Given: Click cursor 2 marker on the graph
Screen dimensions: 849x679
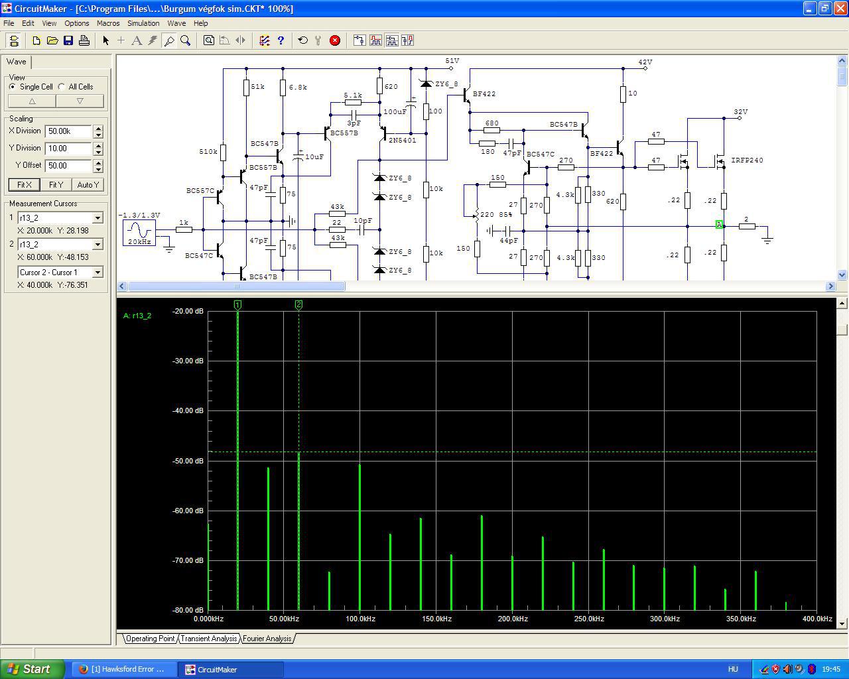Looking at the screenshot, I should click(298, 304).
